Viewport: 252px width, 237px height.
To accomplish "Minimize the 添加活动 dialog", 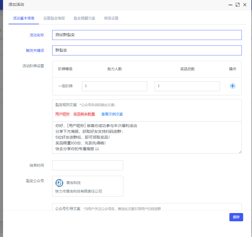I will click(230, 5).
